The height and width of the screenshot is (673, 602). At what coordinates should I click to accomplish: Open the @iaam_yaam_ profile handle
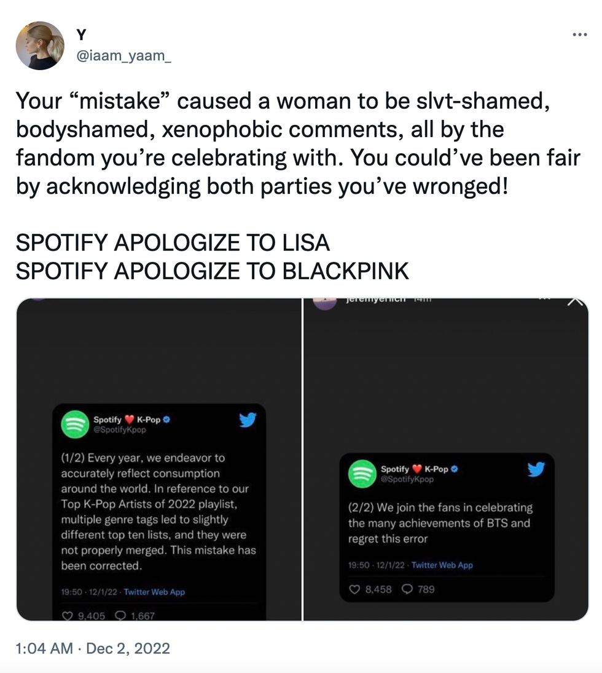123,56
